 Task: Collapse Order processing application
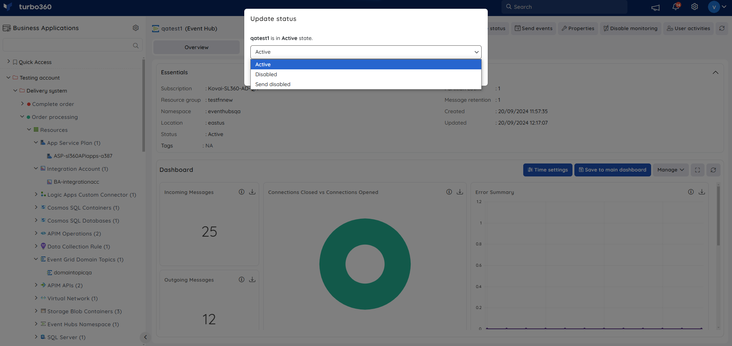[22, 117]
